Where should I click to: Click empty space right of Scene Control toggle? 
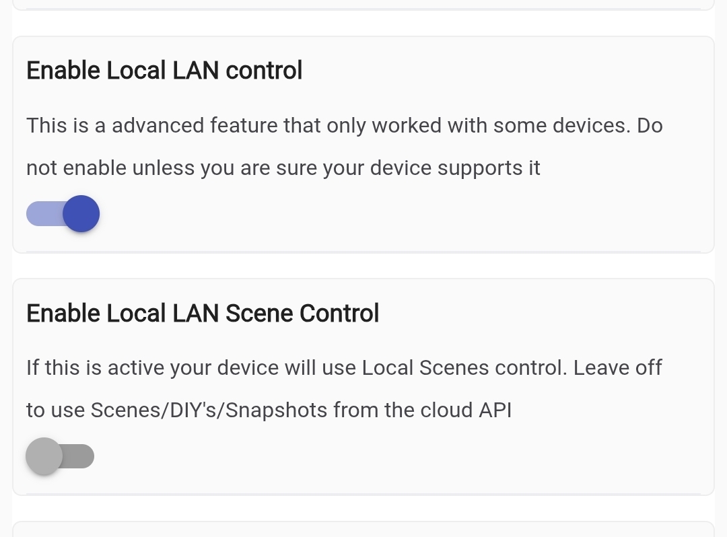point(404,458)
